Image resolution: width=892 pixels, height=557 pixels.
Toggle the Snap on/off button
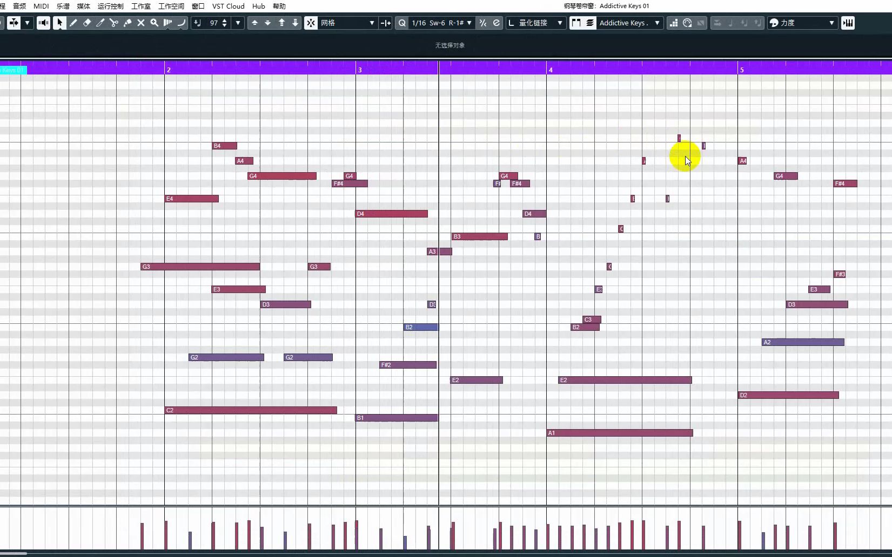coord(311,23)
